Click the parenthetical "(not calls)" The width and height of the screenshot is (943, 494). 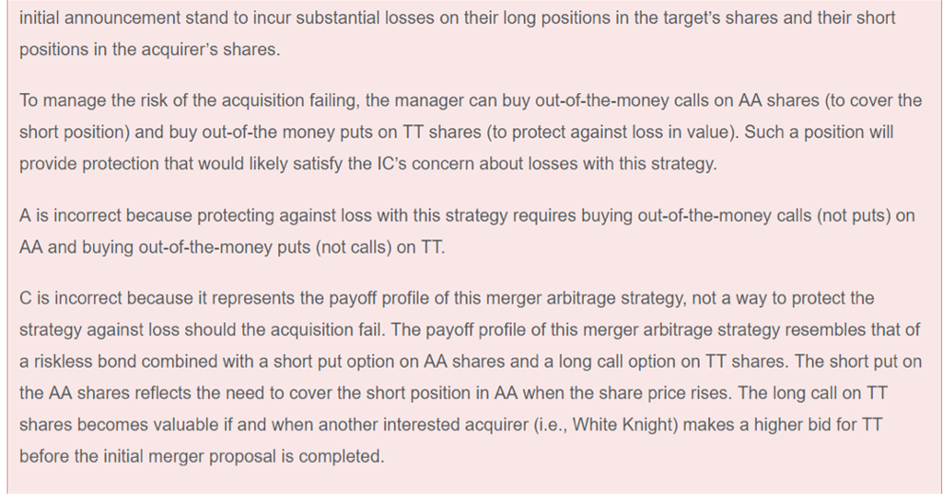pos(341,247)
